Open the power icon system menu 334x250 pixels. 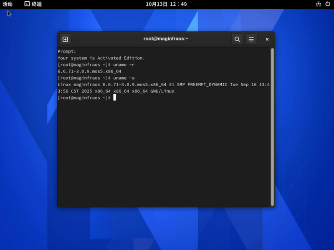click(x=328, y=4)
